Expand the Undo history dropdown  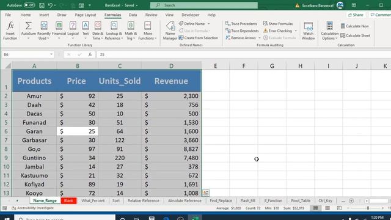coord(55,5)
